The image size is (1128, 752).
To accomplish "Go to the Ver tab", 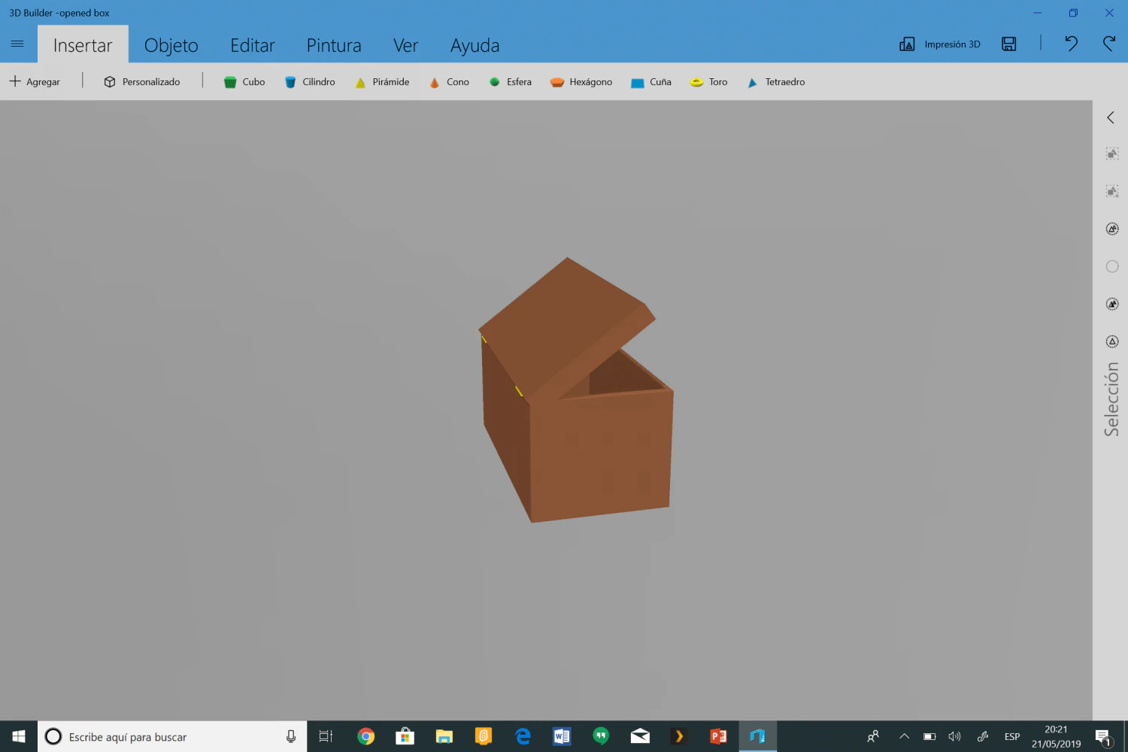I will click(406, 45).
